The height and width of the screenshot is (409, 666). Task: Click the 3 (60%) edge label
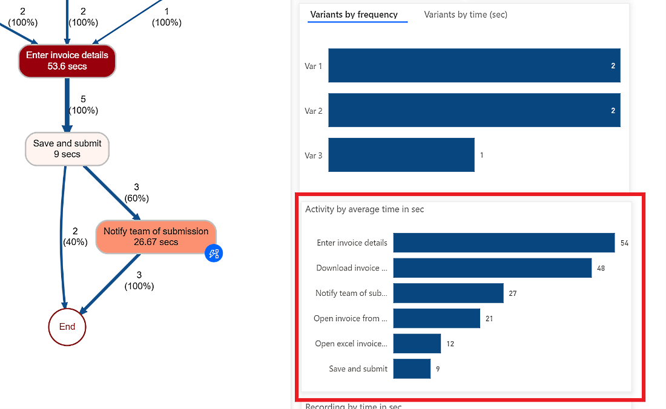[137, 192]
